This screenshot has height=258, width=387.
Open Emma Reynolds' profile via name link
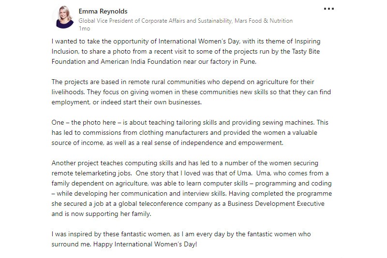103,11
